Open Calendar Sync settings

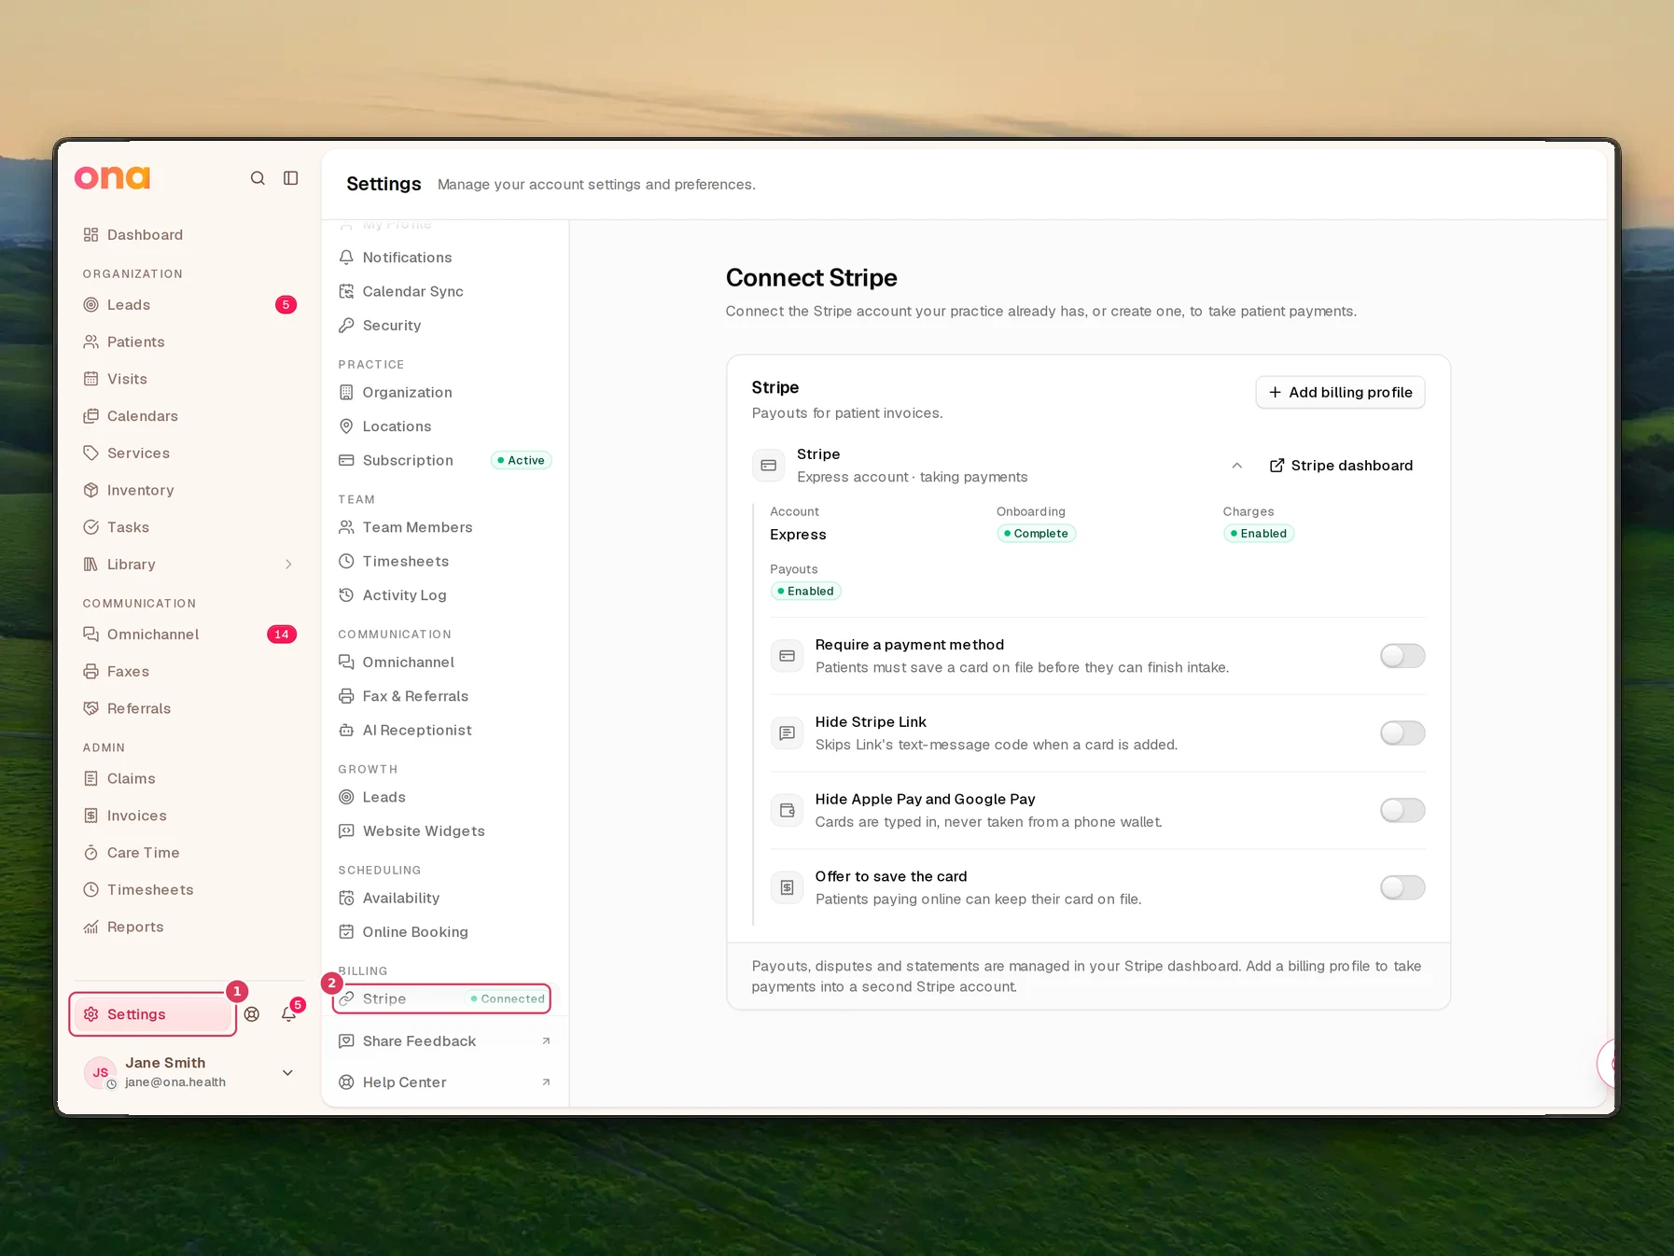(x=444, y=292)
